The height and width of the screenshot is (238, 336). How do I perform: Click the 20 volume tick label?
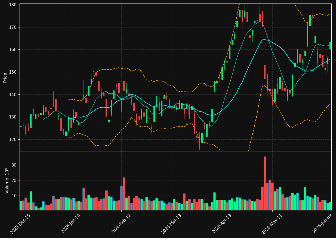point(14,180)
